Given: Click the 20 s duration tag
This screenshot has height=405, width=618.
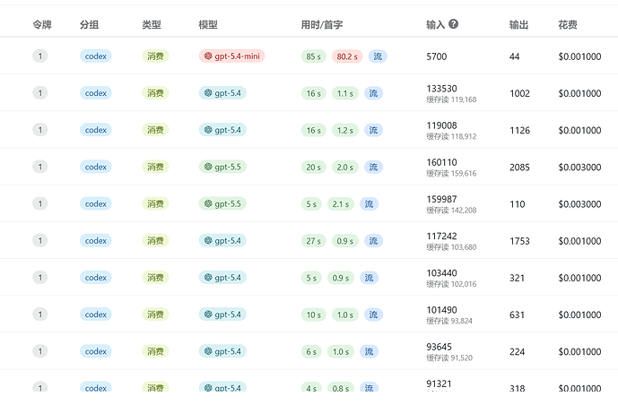Looking at the screenshot, I should tap(313, 168).
